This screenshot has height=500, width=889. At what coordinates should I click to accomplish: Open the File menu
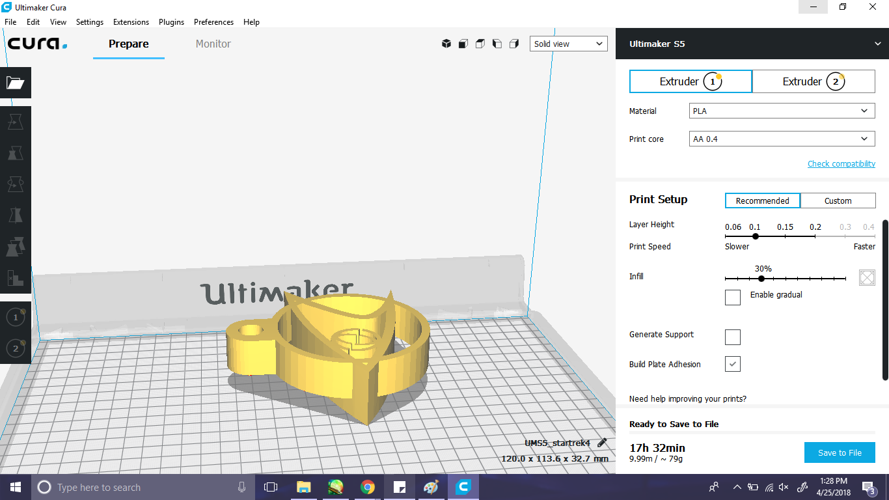pyautogui.click(x=10, y=21)
